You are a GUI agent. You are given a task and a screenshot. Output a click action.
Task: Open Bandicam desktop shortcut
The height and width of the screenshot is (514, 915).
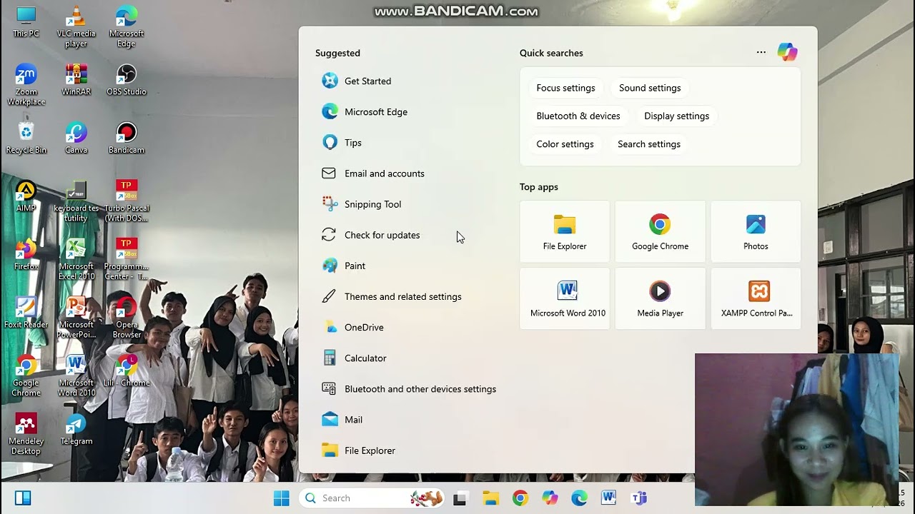click(127, 138)
